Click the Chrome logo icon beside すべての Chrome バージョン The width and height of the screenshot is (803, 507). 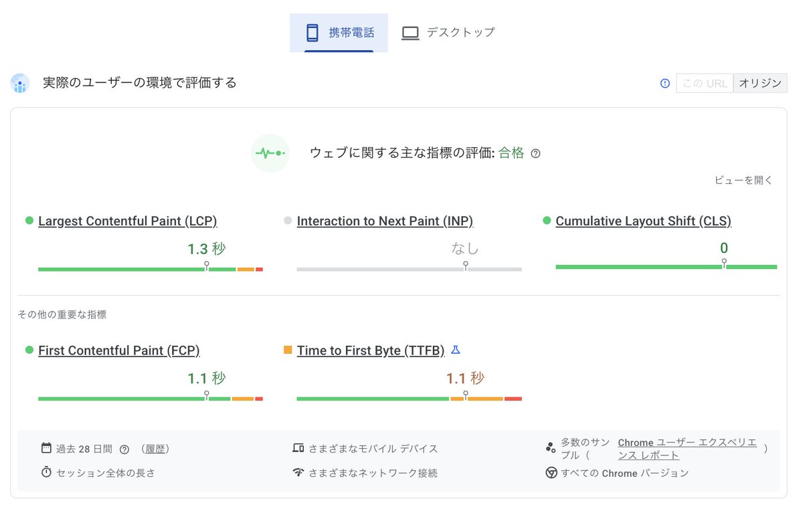(551, 473)
